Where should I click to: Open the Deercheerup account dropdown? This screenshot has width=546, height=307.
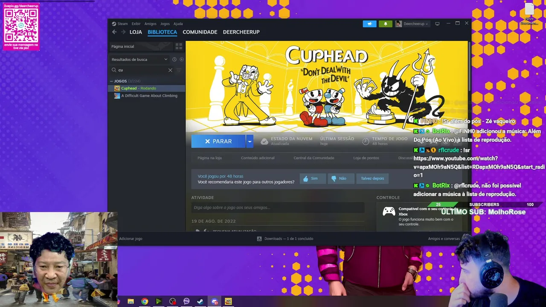(x=415, y=24)
